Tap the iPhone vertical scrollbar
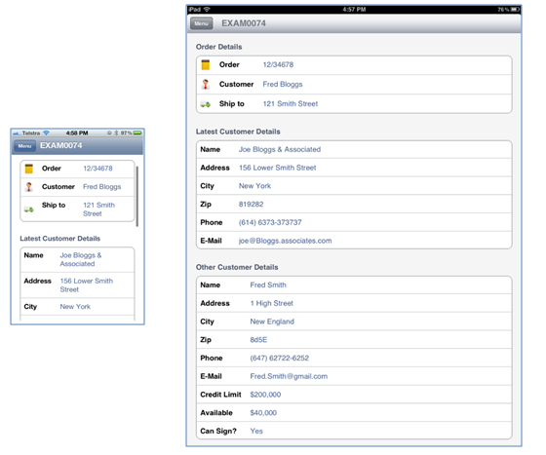546x455 pixels. (x=137, y=197)
